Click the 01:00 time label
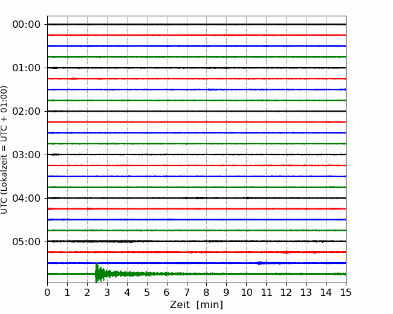The height and width of the screenshot is (314, 393). [27, 68]
